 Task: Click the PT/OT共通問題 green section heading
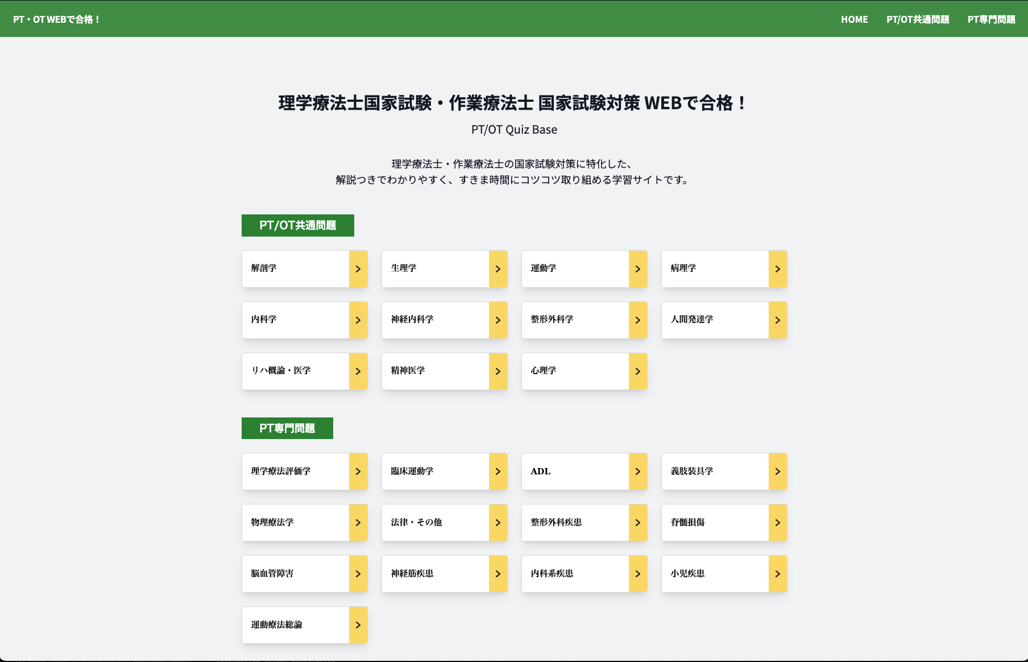(x=298, y=225)
